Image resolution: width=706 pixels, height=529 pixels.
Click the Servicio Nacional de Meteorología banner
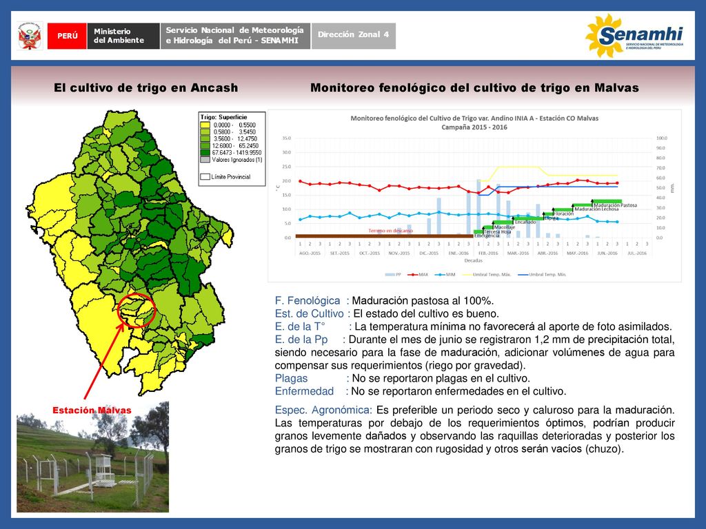pyautogui.click(x=235, y=36)
